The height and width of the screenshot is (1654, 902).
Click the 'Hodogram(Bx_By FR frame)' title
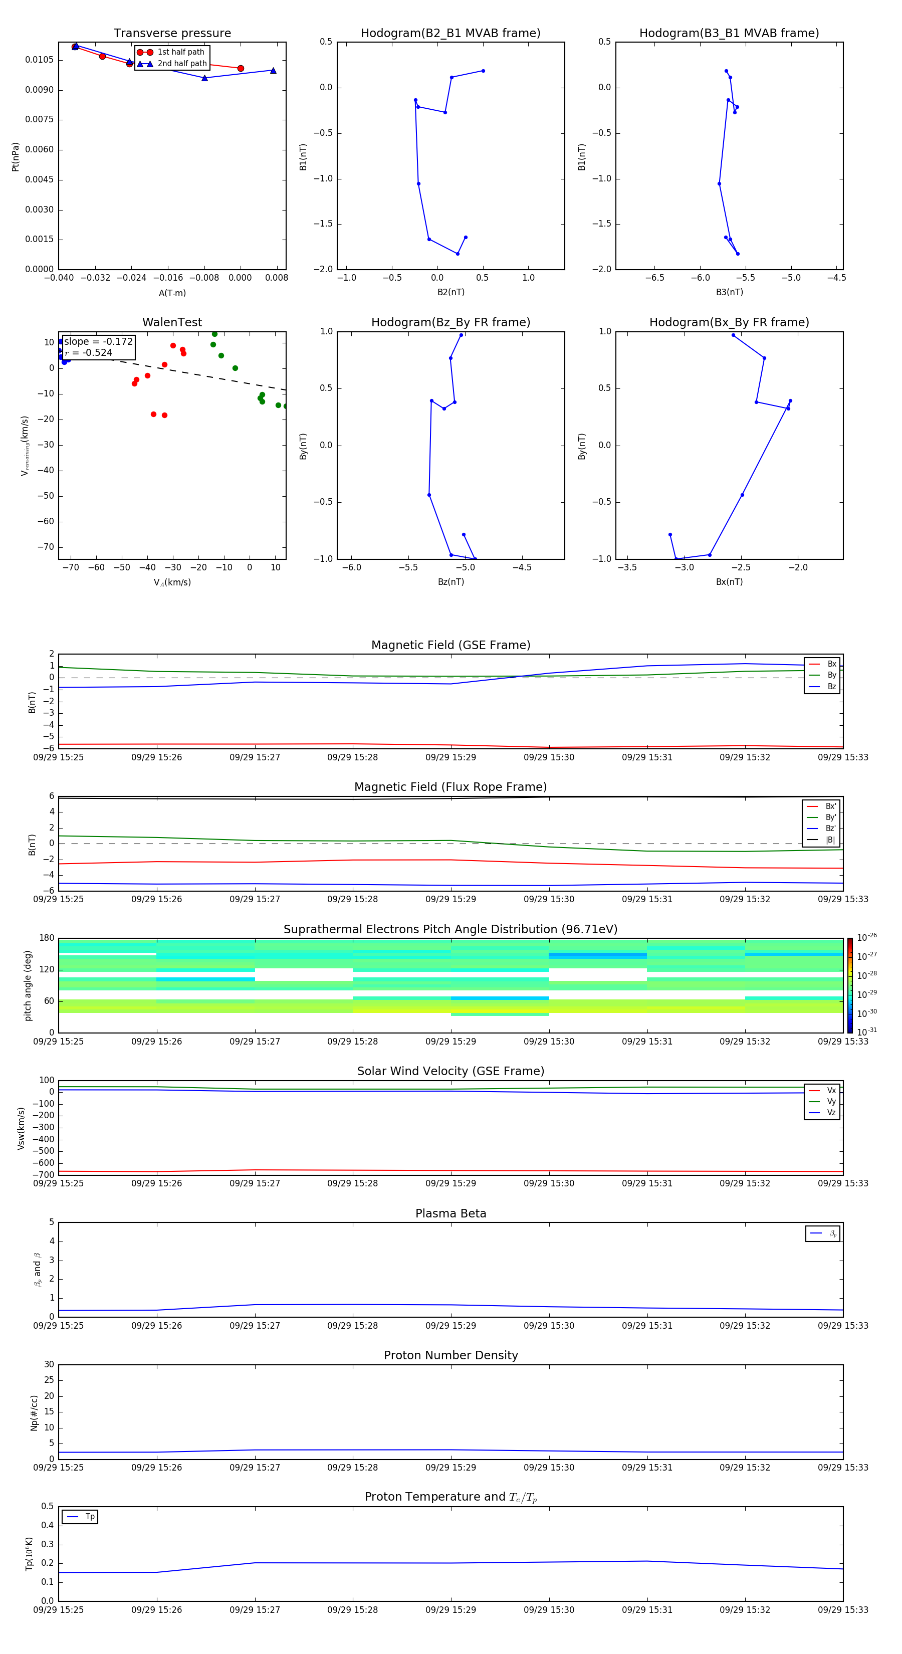pyautogui.click(x=729, y=322)
